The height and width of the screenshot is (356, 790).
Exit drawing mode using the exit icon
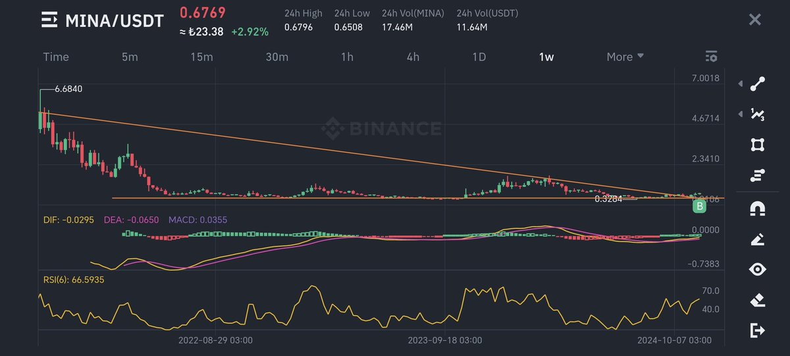point(758,330)
